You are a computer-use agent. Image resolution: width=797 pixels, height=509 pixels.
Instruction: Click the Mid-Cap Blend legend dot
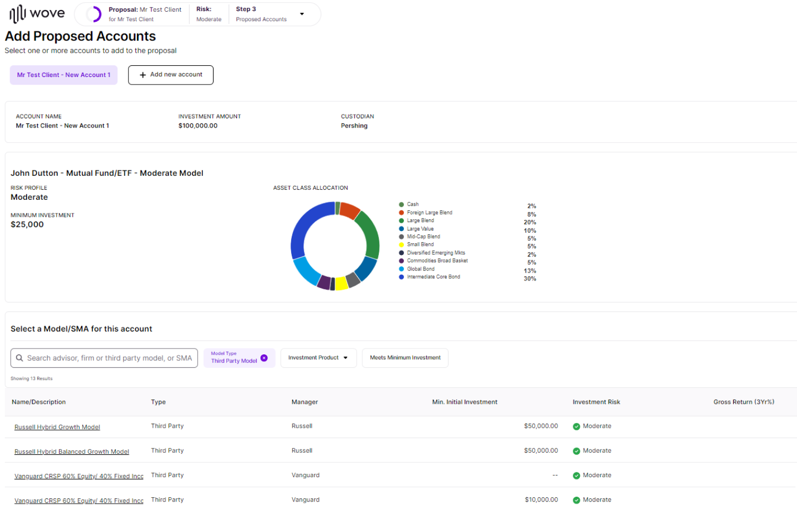(402, 237)
